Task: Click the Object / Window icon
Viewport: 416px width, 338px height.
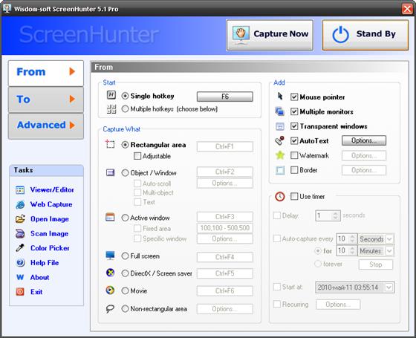Action: 110,172
